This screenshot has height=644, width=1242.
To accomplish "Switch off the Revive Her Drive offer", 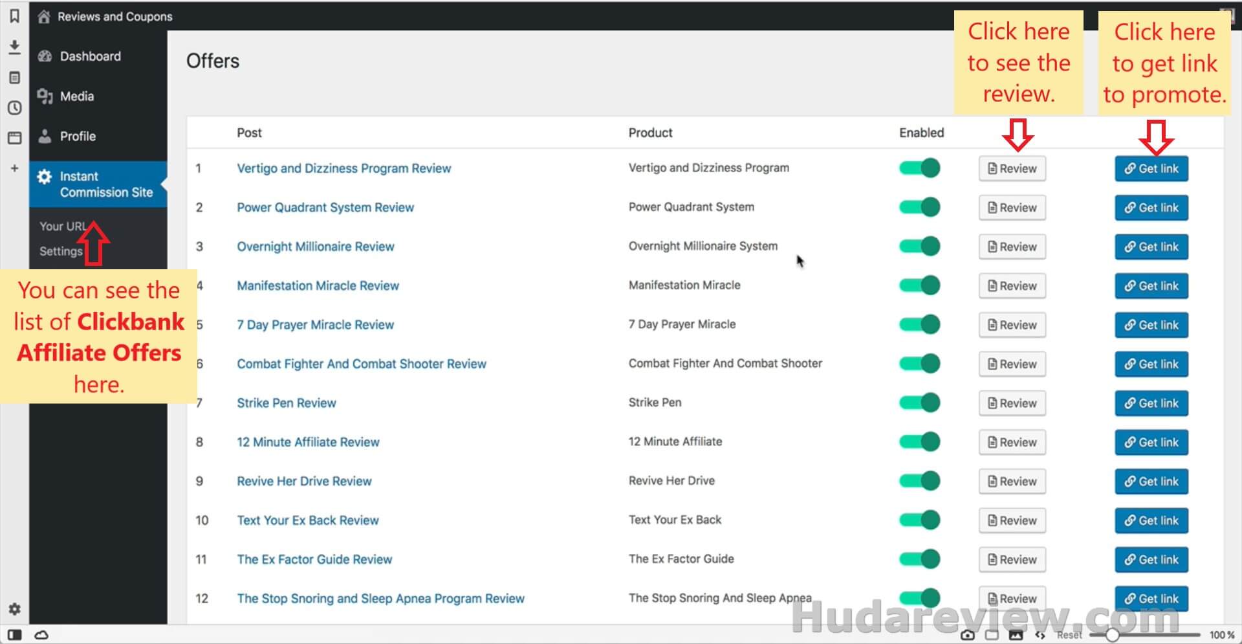I will click(919, 481).
